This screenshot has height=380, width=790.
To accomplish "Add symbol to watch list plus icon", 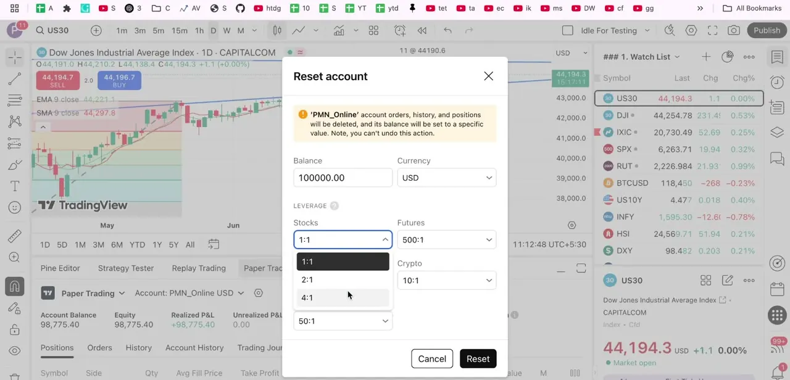I will click(x=705, y=57).
